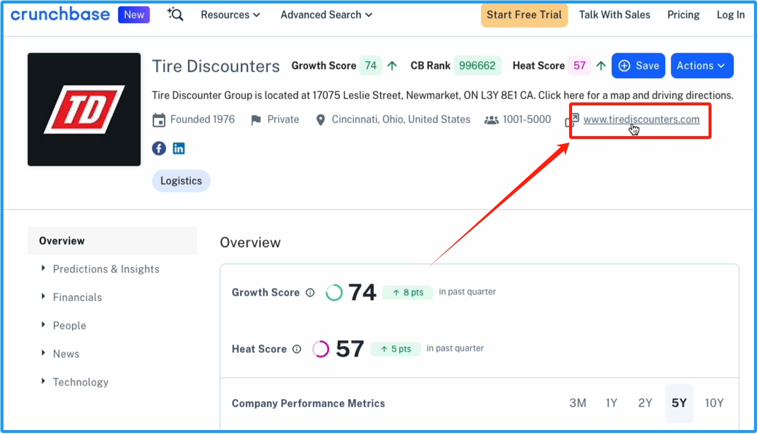Click the location pin icon

coord(320,120)
